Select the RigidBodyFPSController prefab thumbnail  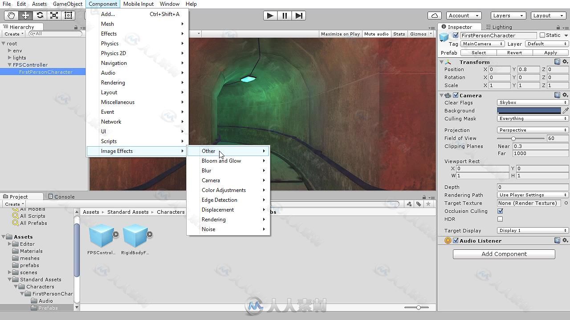tap(135, 235)
